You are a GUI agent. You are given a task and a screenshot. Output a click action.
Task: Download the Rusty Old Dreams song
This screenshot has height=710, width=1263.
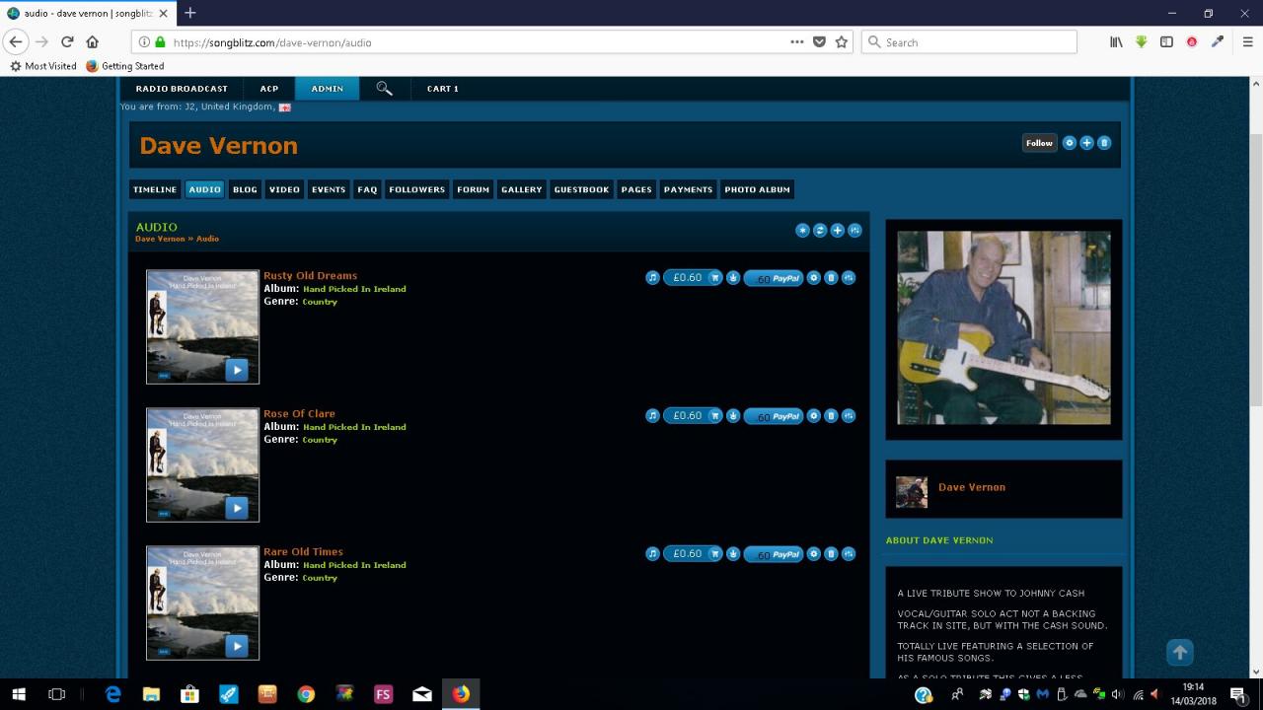tap(733, 278)
